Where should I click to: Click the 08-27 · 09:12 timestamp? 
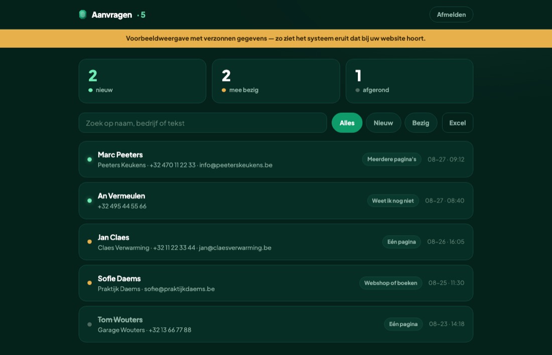coord(446,159)
